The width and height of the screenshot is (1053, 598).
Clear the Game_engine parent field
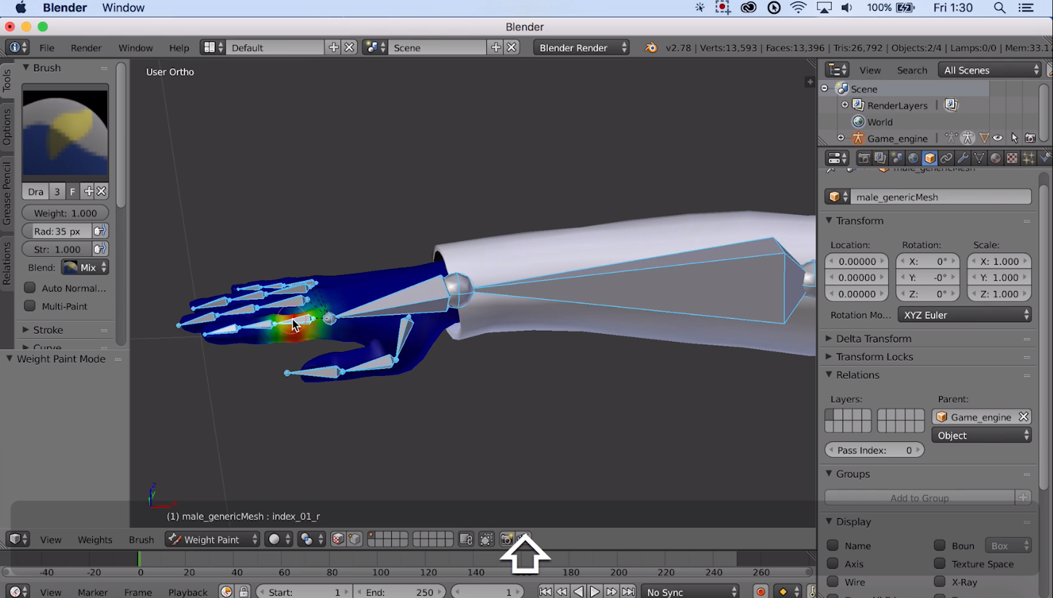(x=1023, y=417)
